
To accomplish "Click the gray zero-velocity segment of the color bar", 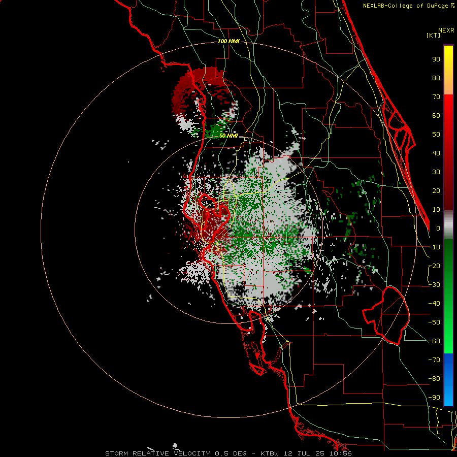I will coord(448,225).
